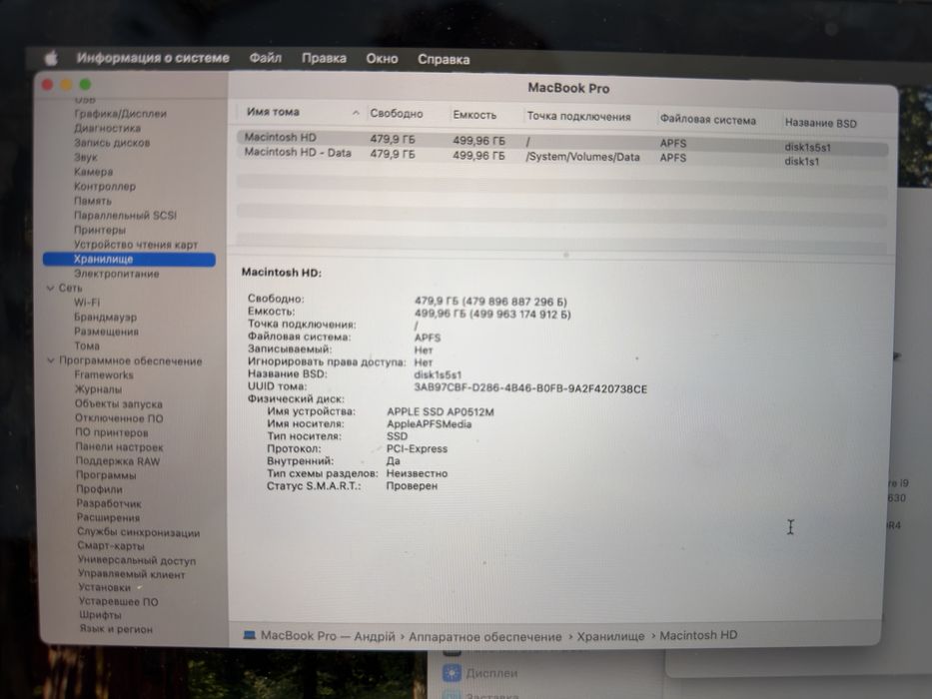Open the Окно menu
This screenshot has width=932, height=699.
(x=382, y=58)
